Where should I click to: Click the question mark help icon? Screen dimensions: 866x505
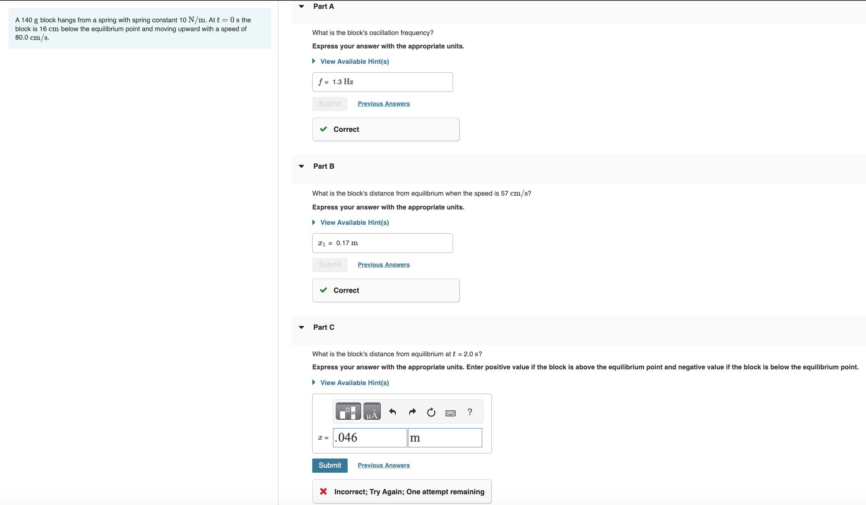470,412
